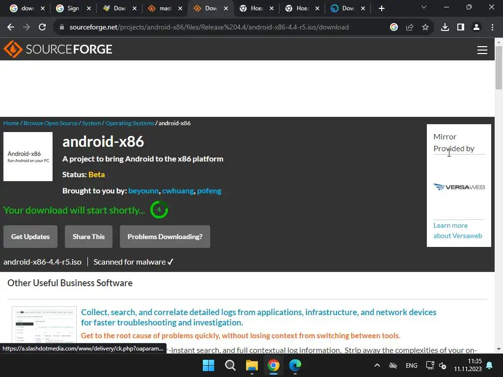This screenshot has width=503, height=377.
Task: Click the taskbar clock and date
Action: [468, 365]
